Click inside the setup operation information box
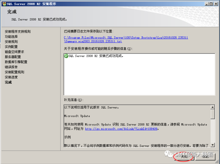Viewport: 220px width, 164px height. 139,74
